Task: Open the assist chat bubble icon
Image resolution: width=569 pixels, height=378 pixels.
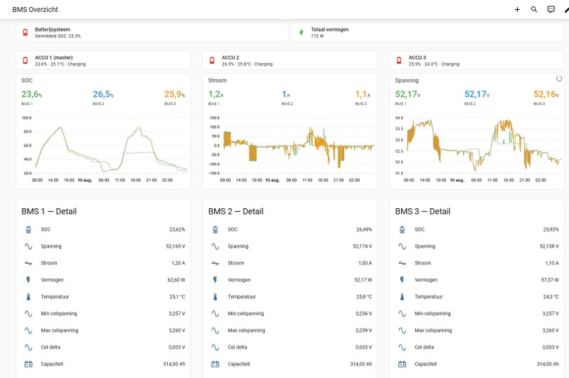Action: [x=551, y=9]
